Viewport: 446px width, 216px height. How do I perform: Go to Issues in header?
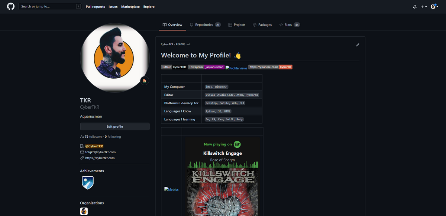click(x=113, y=7)
